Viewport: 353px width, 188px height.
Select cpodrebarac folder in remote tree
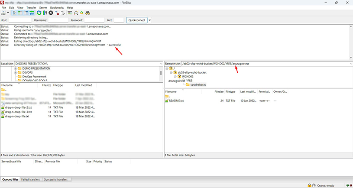(x=198, y=84)
